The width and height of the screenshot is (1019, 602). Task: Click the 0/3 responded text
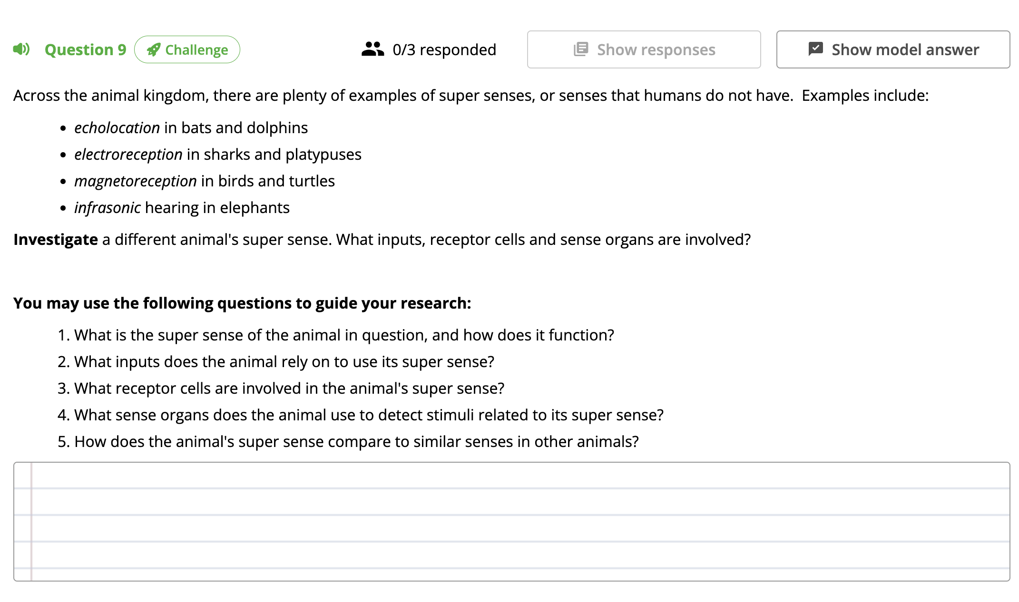(444, 50)
